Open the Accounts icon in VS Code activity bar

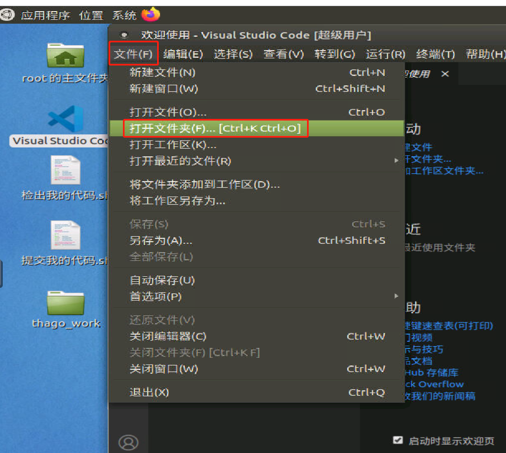coord(128,443)
